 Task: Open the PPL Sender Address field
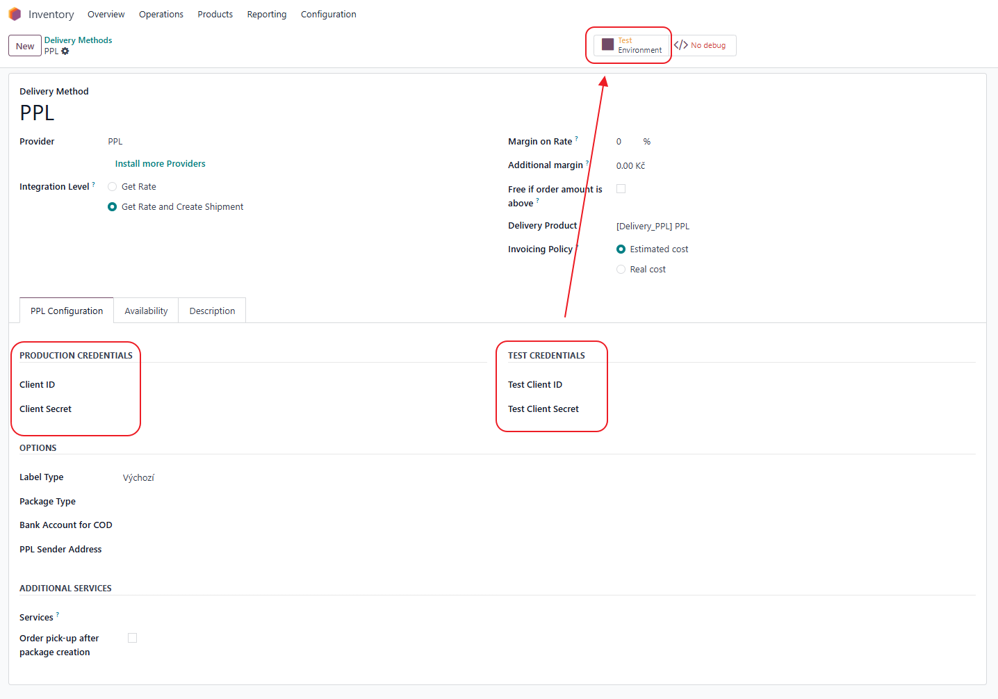[x=304, y=550]
